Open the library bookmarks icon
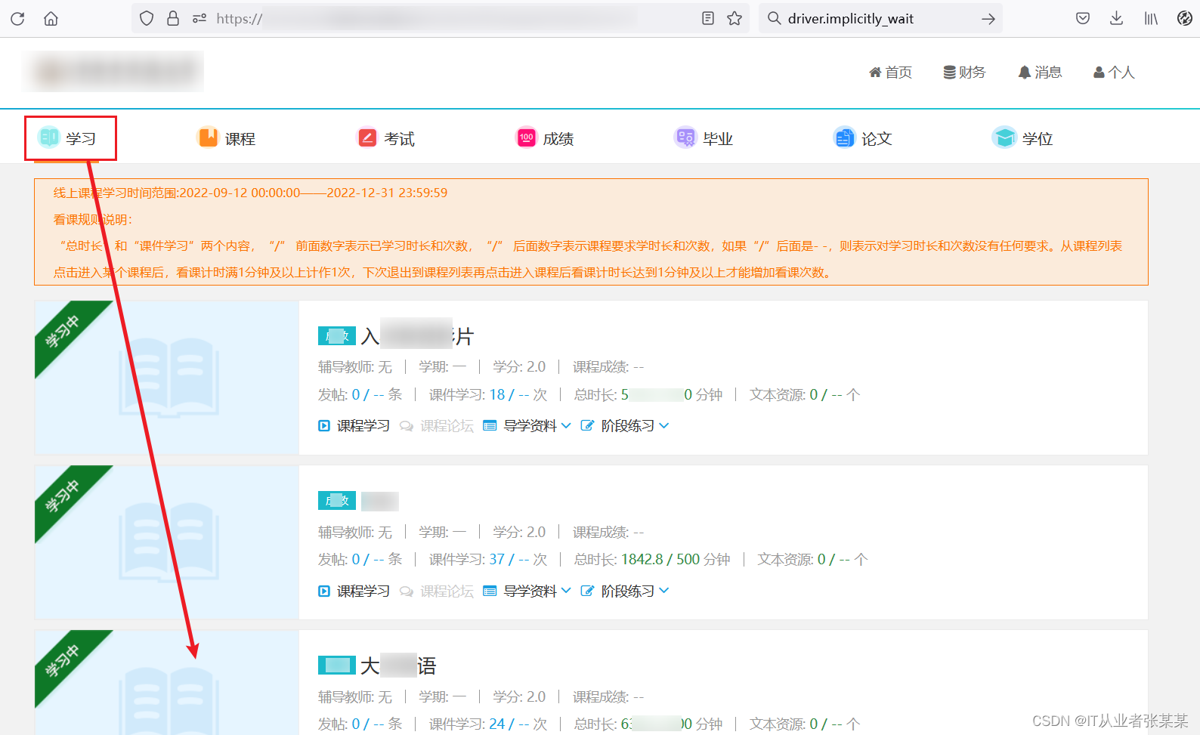The height and width of the screenshot is (735, 1200). (x=1151, y=19)
